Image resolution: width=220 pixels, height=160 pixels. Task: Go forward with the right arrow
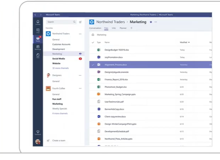point(41,15)
